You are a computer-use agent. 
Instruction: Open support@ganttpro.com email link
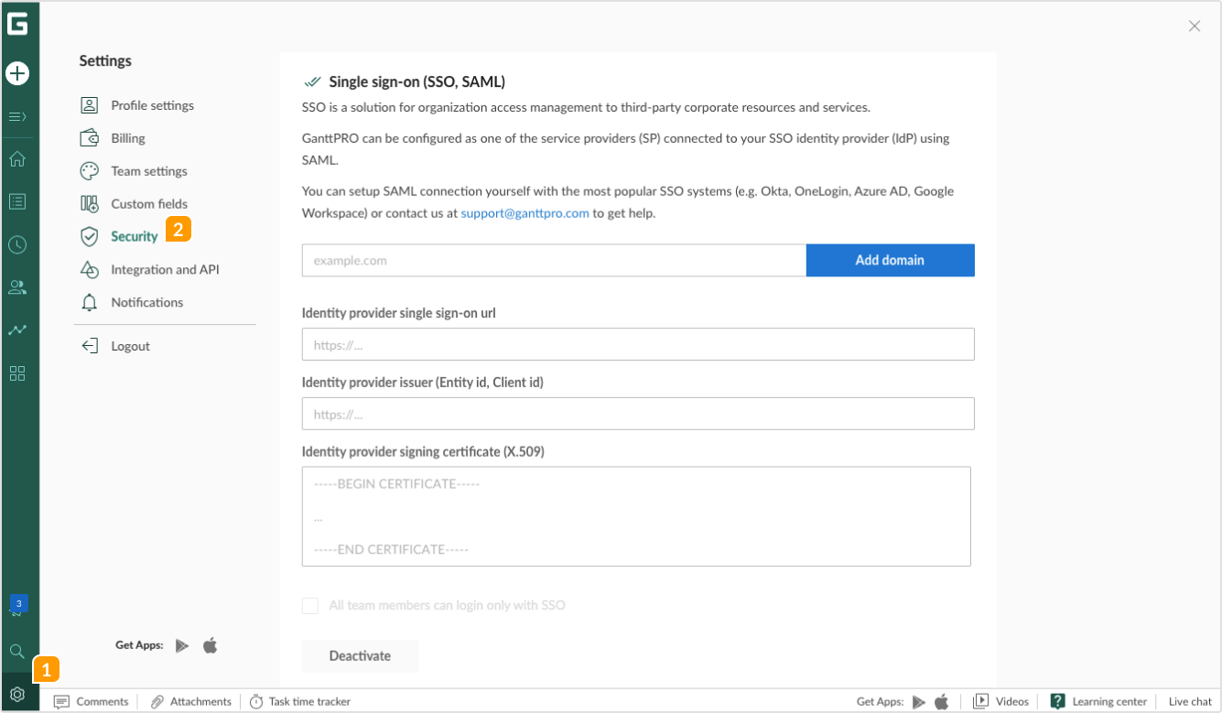click(524, 213)
